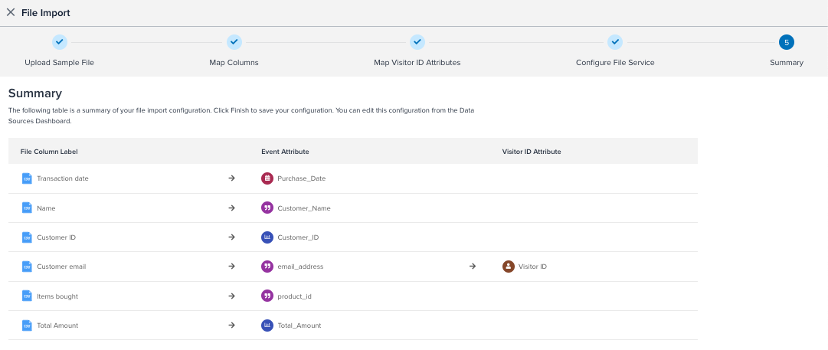Click the email_address string attribute icon
828x350 pixels.
click(267, 267)
